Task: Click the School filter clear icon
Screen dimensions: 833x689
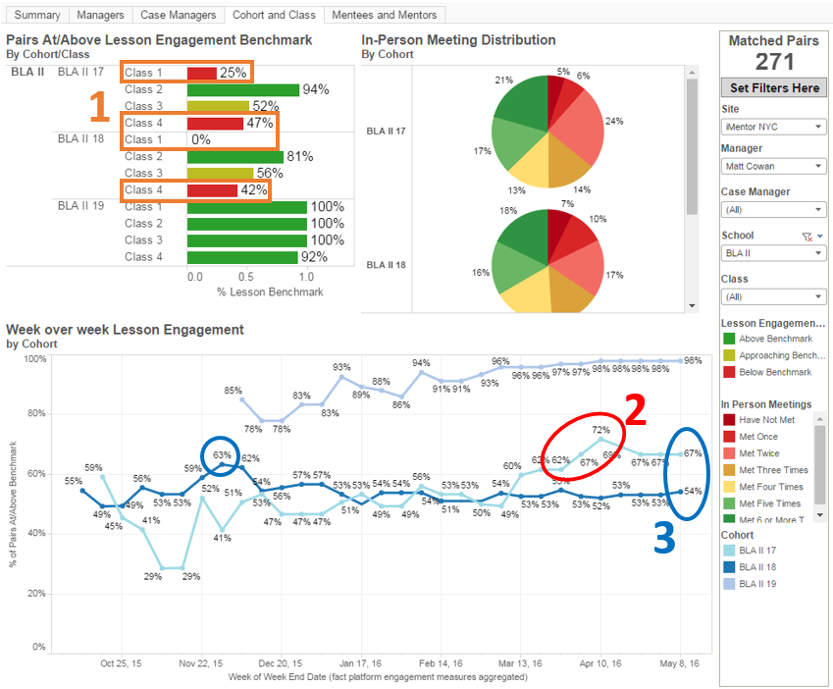Action: pyautogui.click(x=807, y=237)
